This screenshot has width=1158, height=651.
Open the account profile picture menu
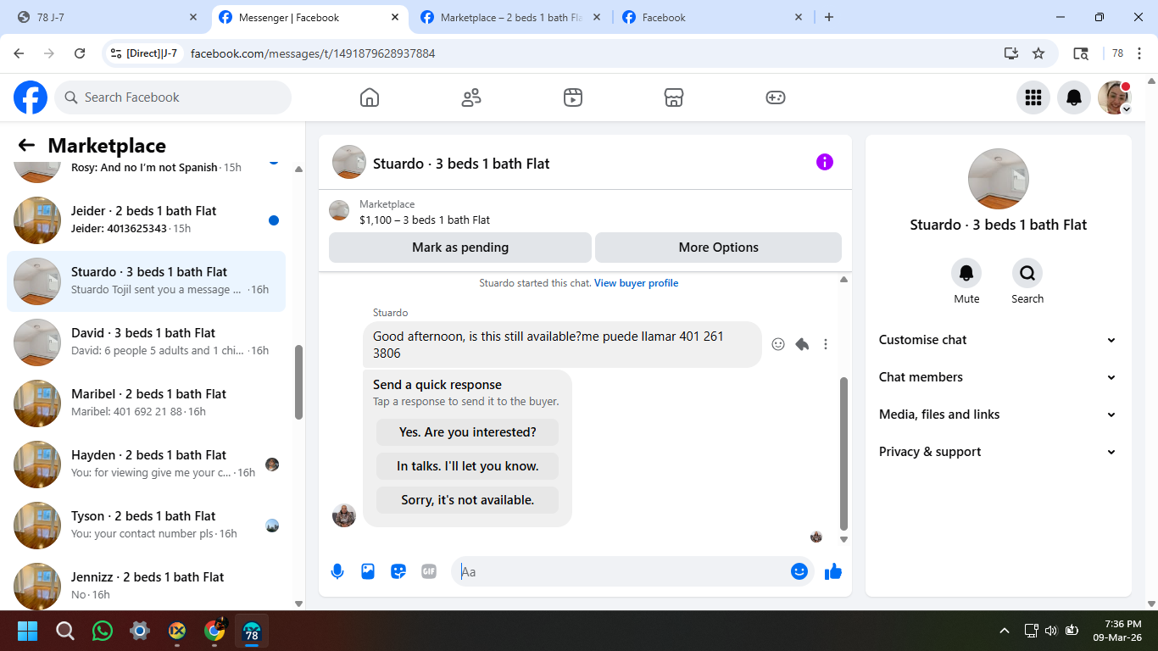pos(1115,97)
